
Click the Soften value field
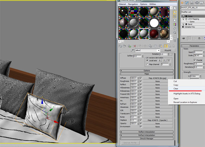tap(137, 56)
